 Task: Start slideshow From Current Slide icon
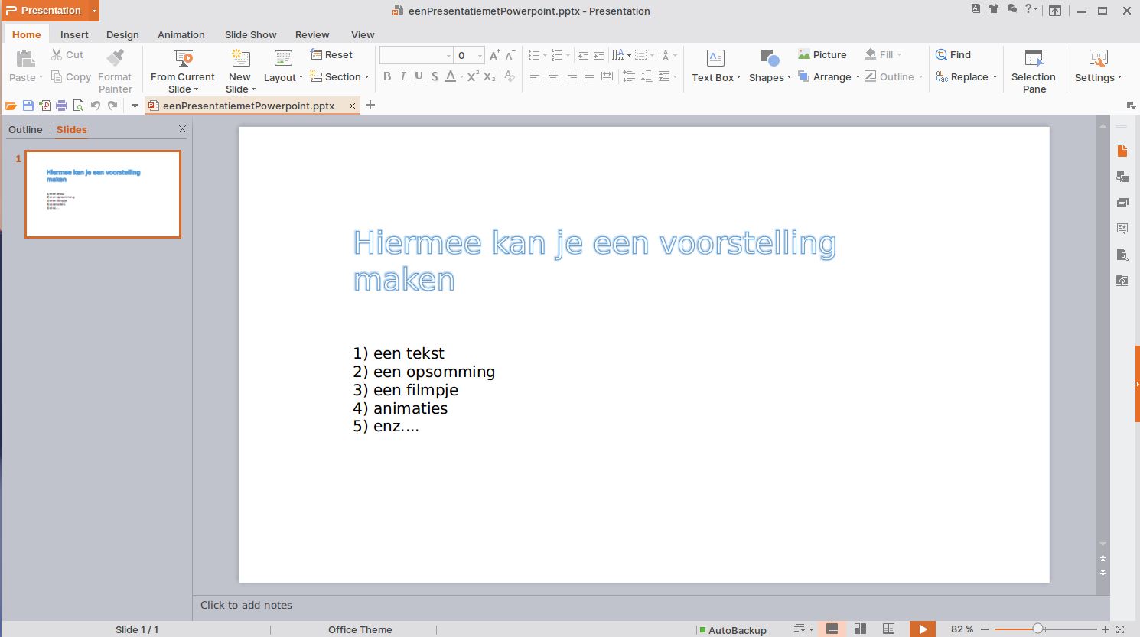[183, 58]
